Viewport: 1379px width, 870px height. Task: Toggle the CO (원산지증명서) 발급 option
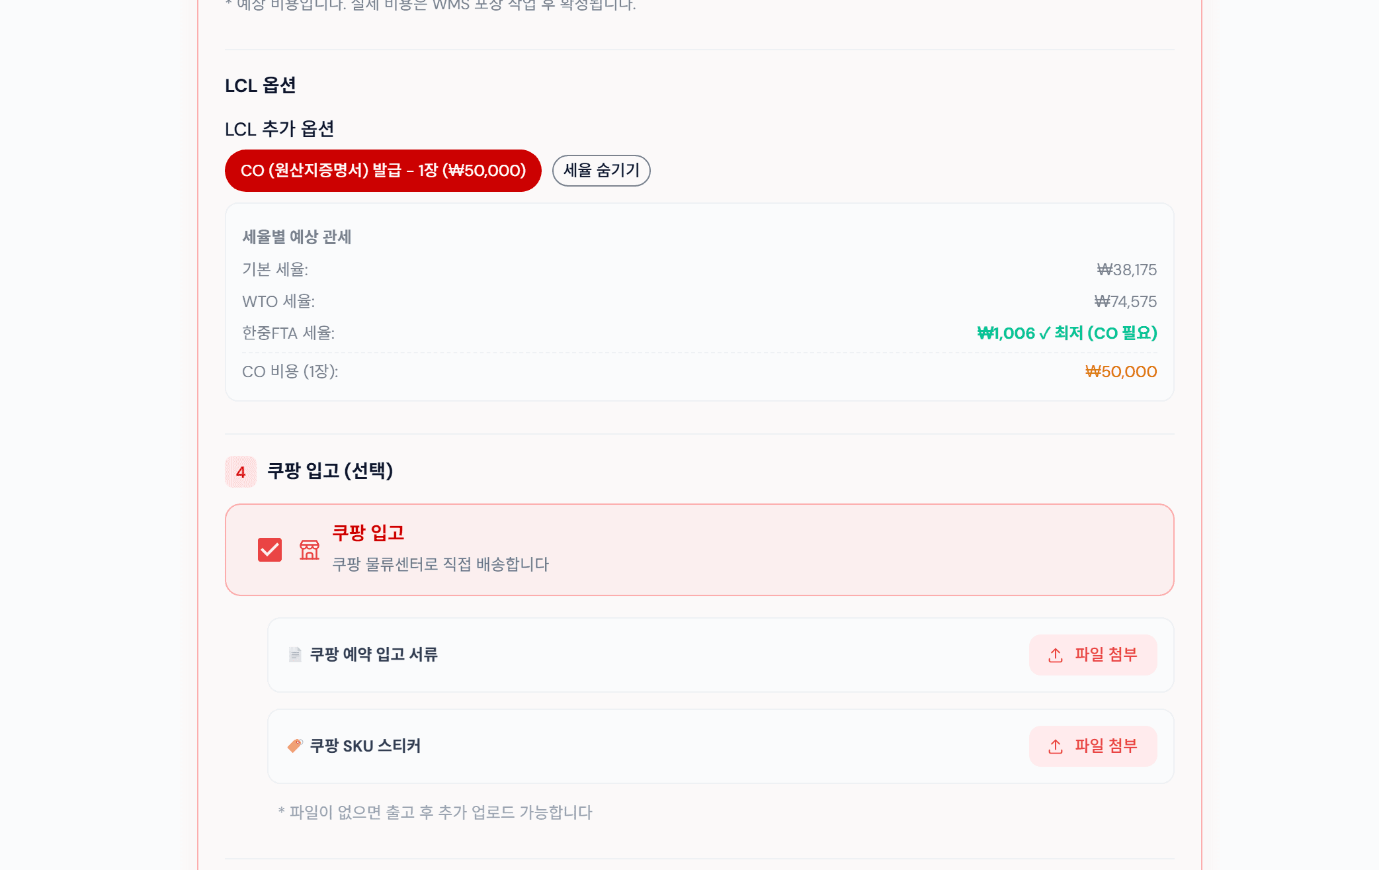coord(383,171)
